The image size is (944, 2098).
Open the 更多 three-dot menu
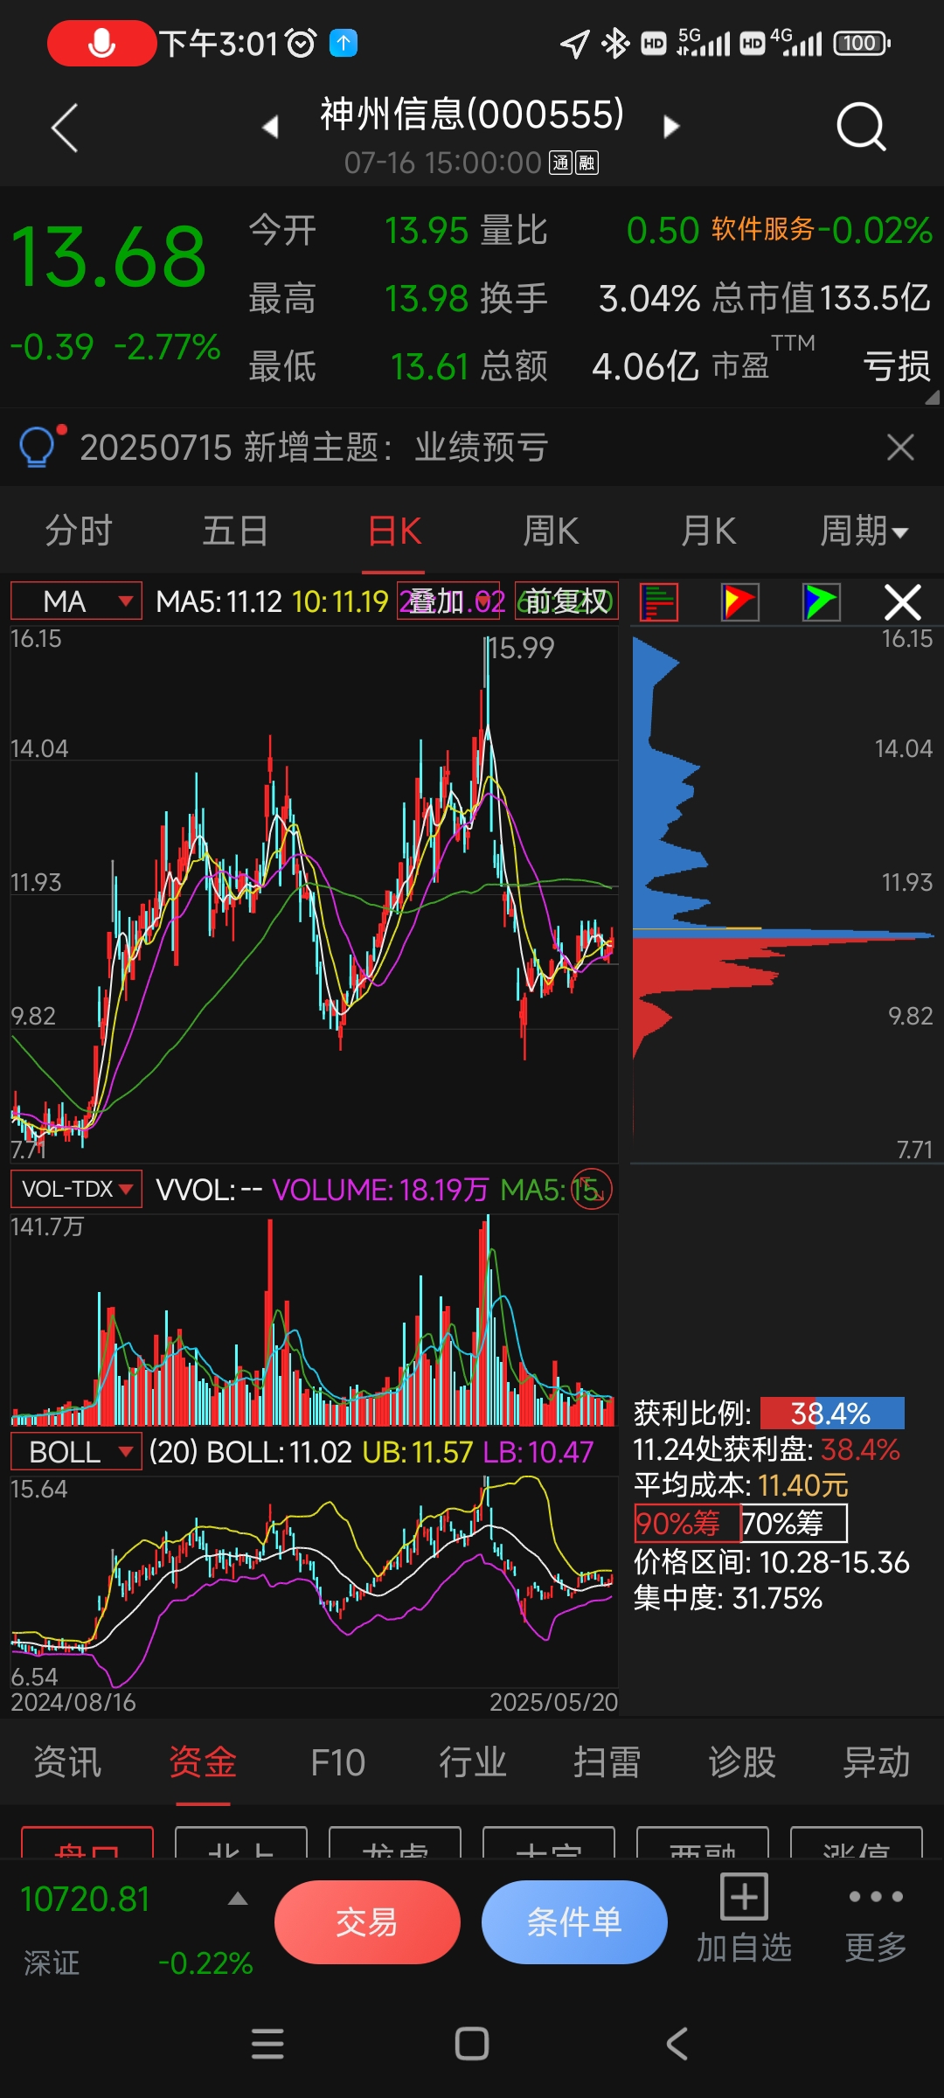[876, 1919]
